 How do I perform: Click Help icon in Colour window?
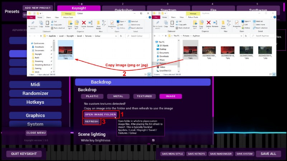[x=150, y=17]
